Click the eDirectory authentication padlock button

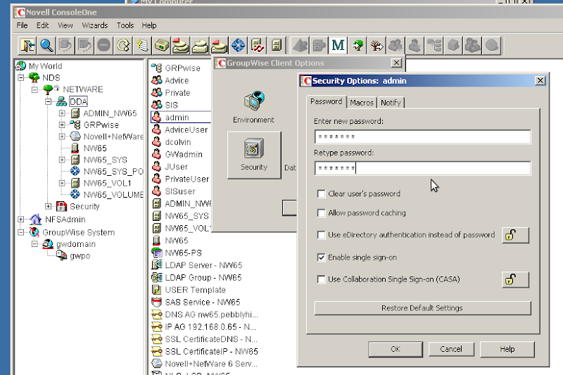(515, 235)
